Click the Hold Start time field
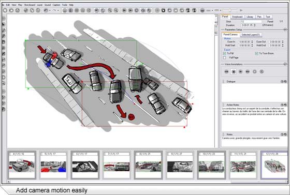The width and height of the screenshot is (290, 195). tap(244, 46)
